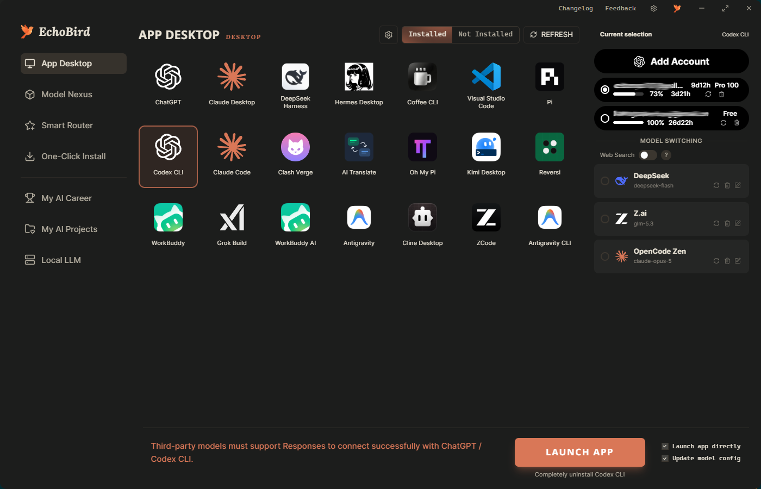Select the Reversi app
The height and width of the screenshot is (489, 761).
click(550, 156)
